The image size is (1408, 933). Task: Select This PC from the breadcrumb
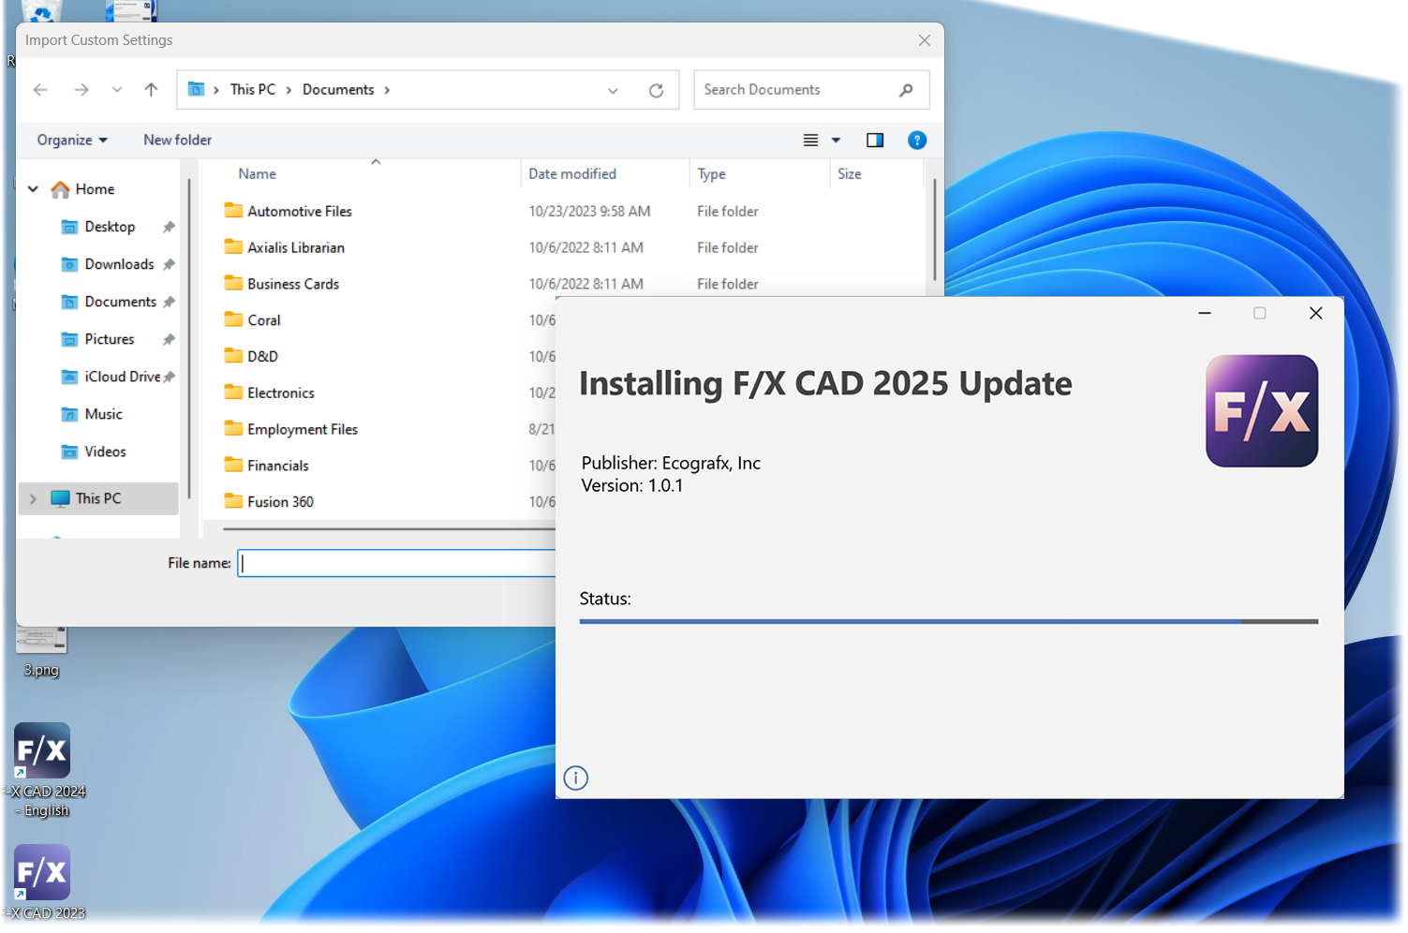click(x=252, y=89)
